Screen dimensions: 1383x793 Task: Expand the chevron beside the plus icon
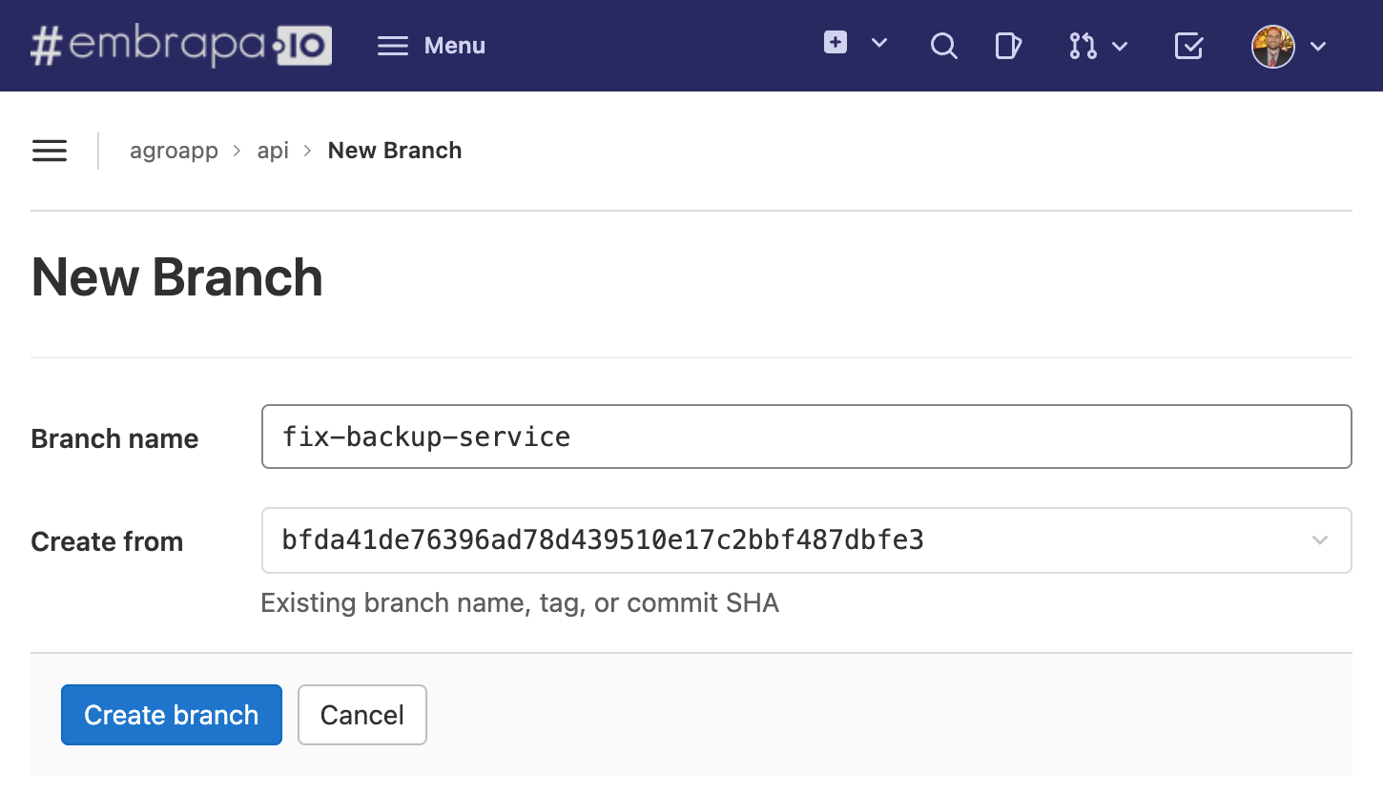pyautogui.click(x=879, y=43)
